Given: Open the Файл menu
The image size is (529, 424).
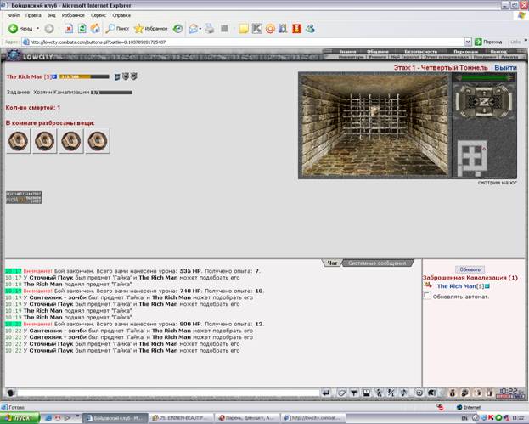Looking at the screenshot, I should pos(14,15).
